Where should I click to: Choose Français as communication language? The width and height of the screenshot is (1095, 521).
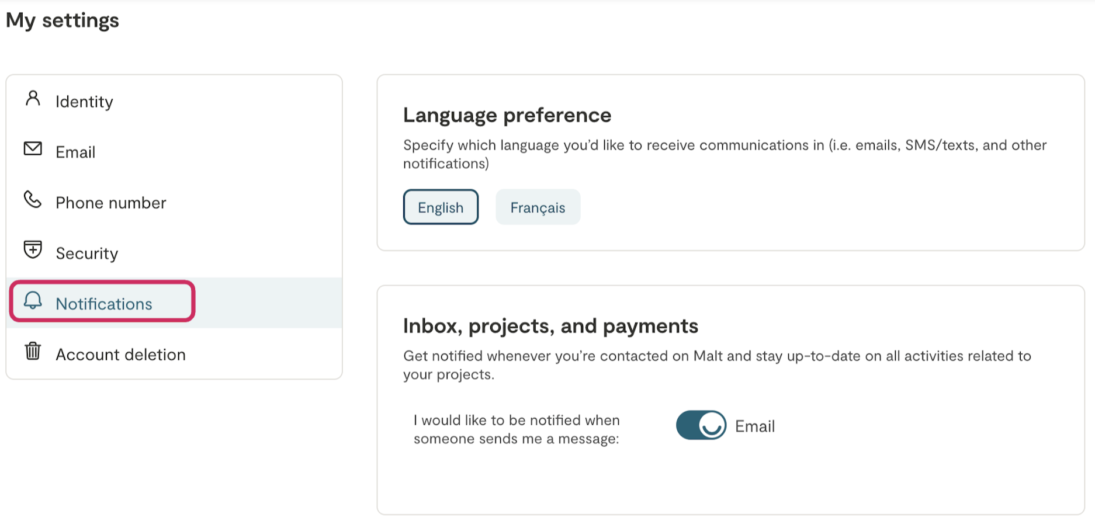tap(538, 207)
